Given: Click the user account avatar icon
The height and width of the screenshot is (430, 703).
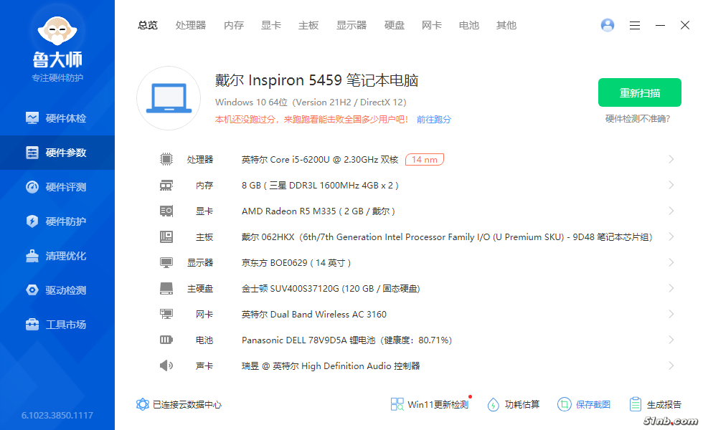Looking at the screenshot, I should pyautogui.click(x=608, y=25).
